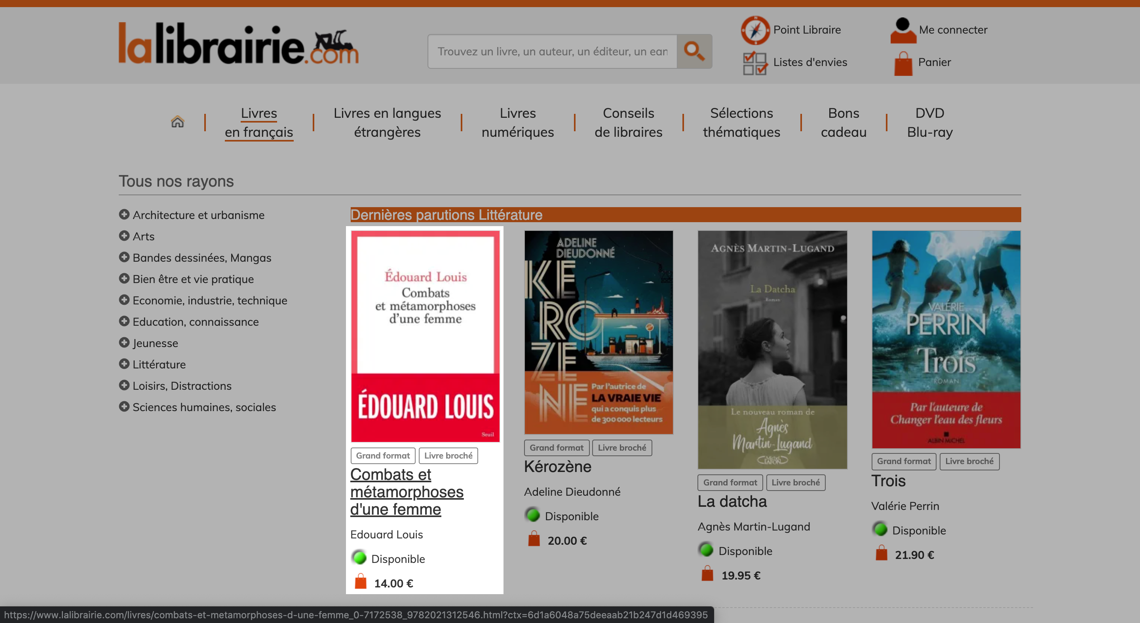Click bag icon next to 14.00 €

pos(361,581)
